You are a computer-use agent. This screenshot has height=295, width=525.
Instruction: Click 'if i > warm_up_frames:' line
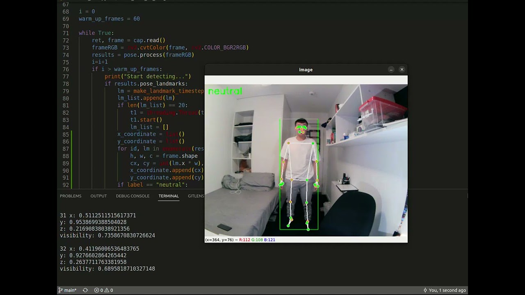(127, 69)
